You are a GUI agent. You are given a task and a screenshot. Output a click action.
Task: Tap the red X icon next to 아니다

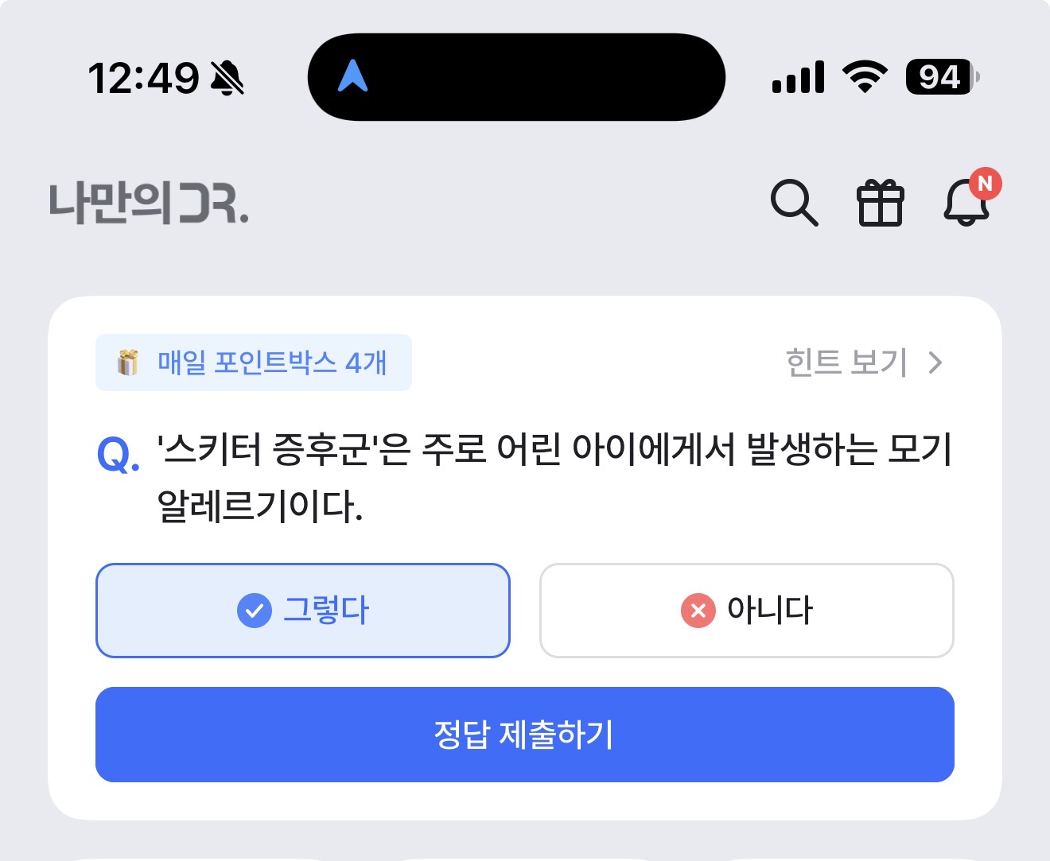click(x=698, y=611)
